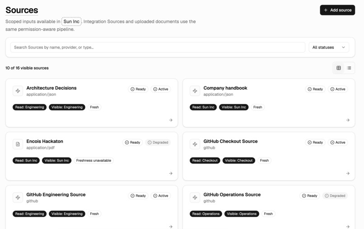Click the Visible: Operations tag

click(242, 214)
